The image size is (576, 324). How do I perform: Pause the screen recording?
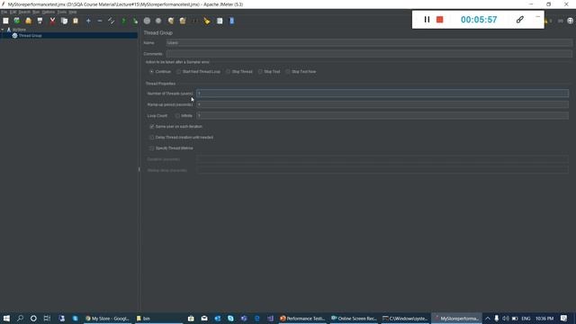(x=427, y=20)
